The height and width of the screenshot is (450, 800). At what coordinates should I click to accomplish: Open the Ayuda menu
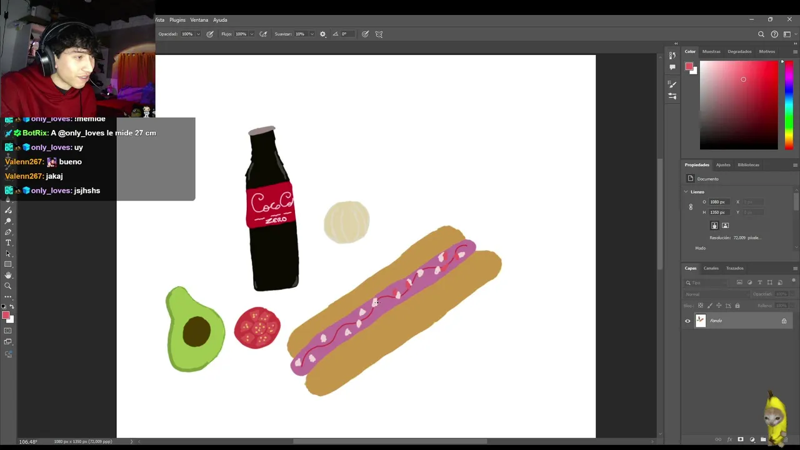pos(220,20)
